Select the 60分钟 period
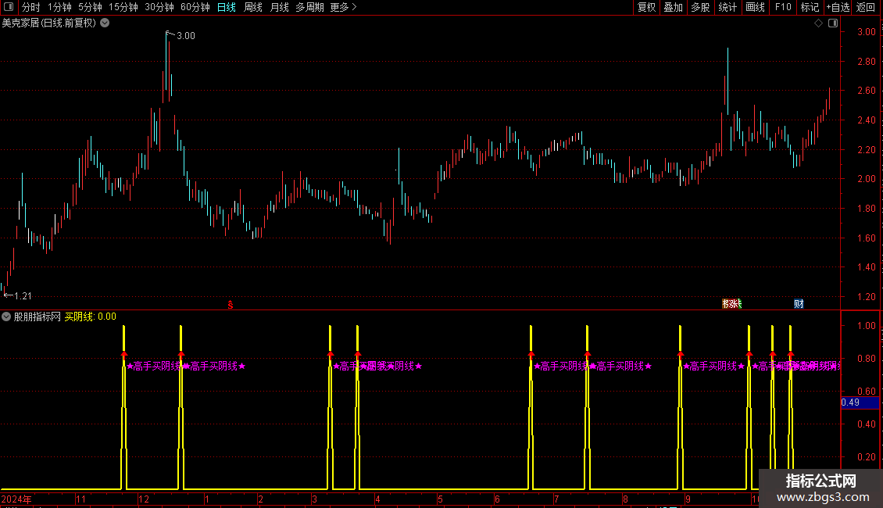This screenshot has height=508, width=883. pos(195,7)
